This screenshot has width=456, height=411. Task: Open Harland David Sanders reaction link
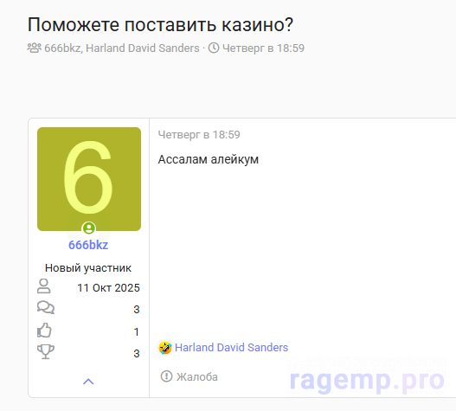click(232, 348)
